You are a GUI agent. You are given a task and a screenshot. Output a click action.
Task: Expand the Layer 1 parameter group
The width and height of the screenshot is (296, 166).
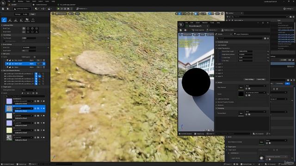pos(216,64)
